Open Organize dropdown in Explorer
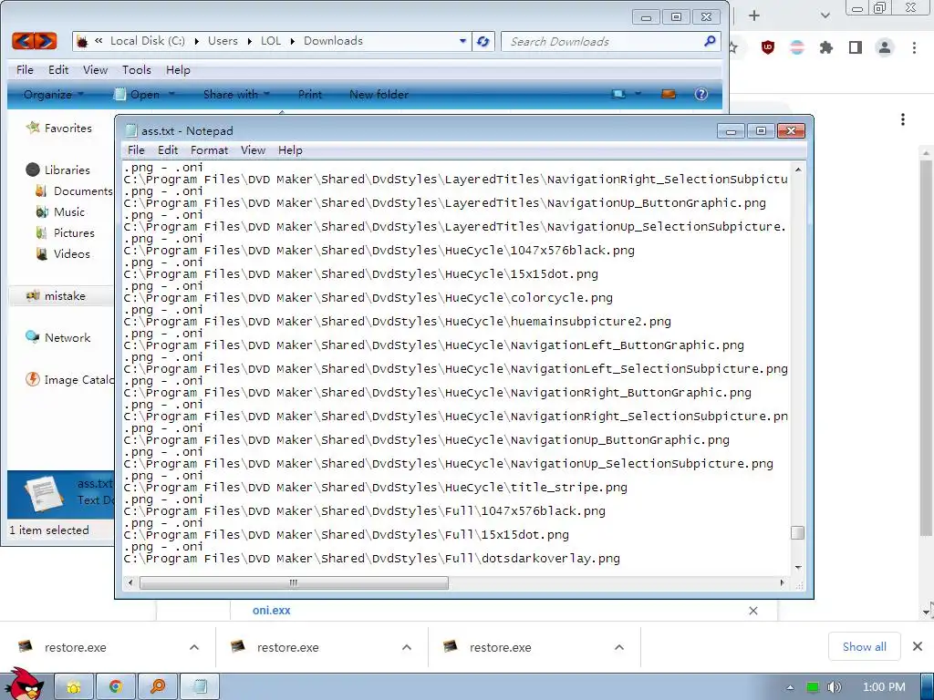Screen dimensions: 934x700 pyautogui.click(x=53, y=94)
